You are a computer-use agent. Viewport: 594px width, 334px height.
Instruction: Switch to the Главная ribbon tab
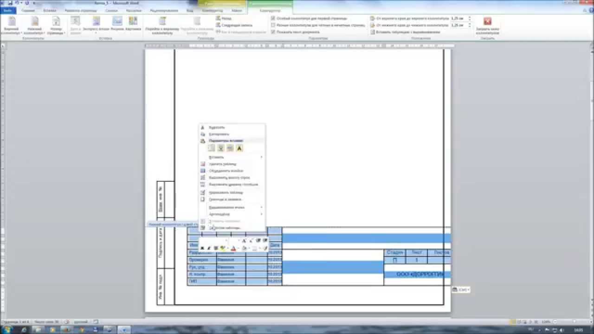point(27,10)
